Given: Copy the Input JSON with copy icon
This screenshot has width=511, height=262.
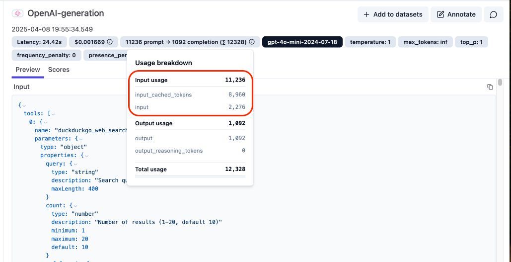Looking at the screenshot, I should tap(490, 87).
